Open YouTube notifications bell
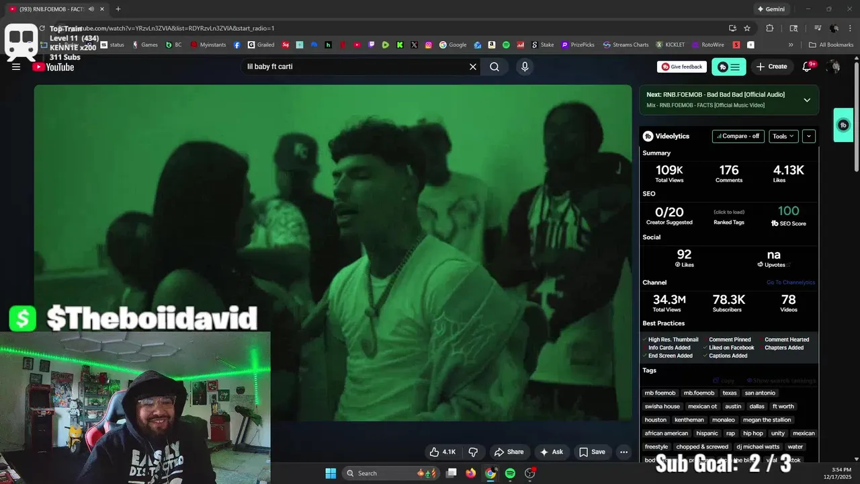The image size is (860, 484). [x=808, y=67]
